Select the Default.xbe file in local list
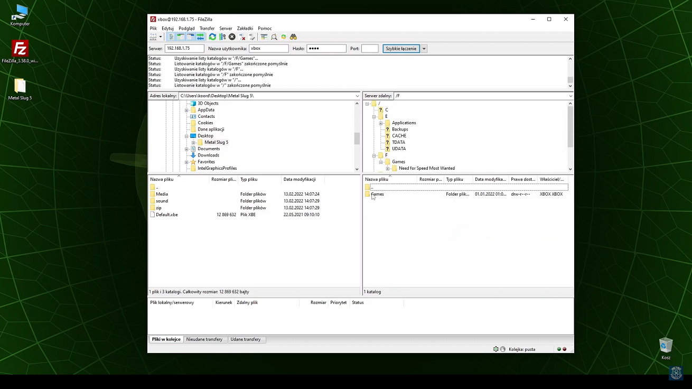The height and width of the screenshot is (389, 692). [x=166, y=215]
